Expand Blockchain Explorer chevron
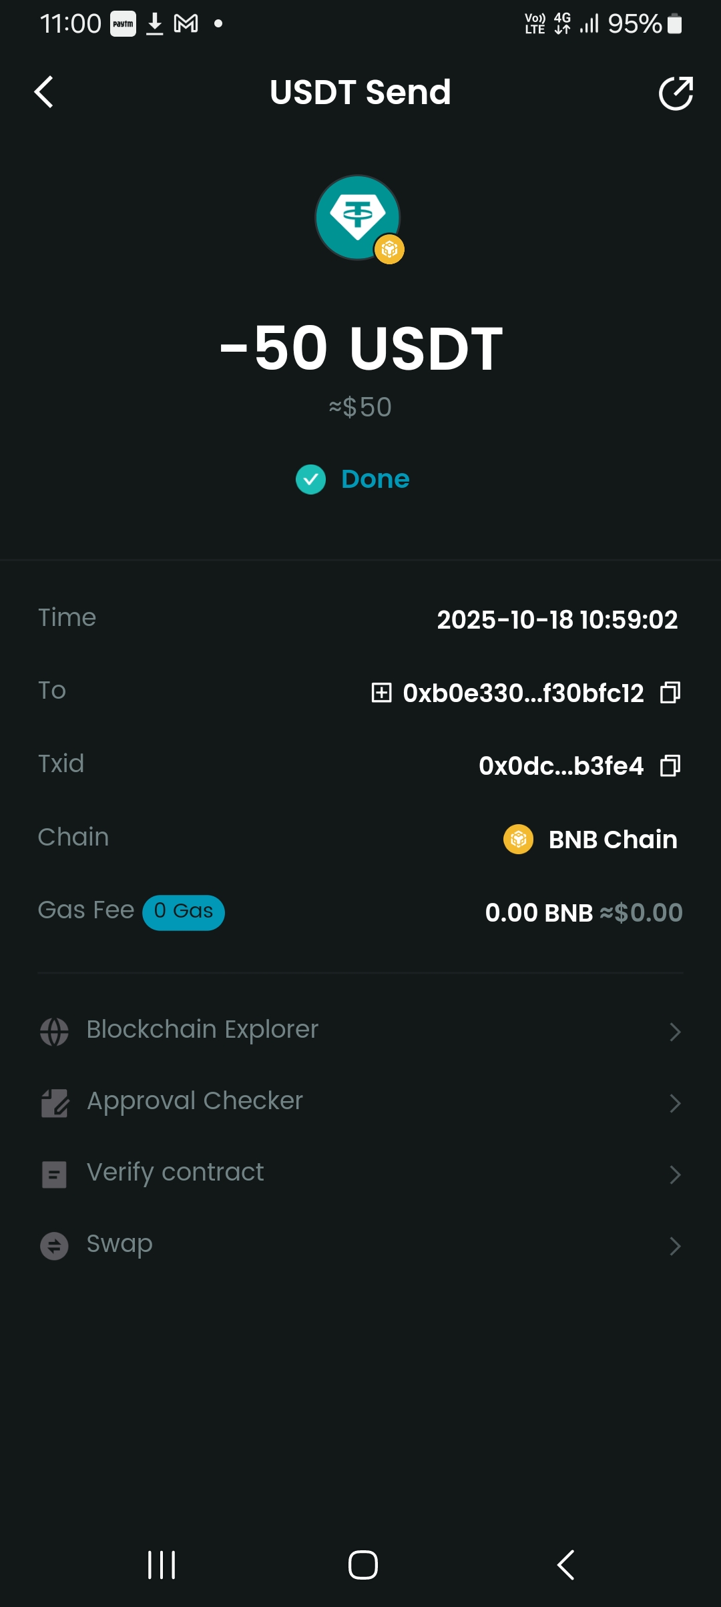721x1607 pixels. [675, 1032]
